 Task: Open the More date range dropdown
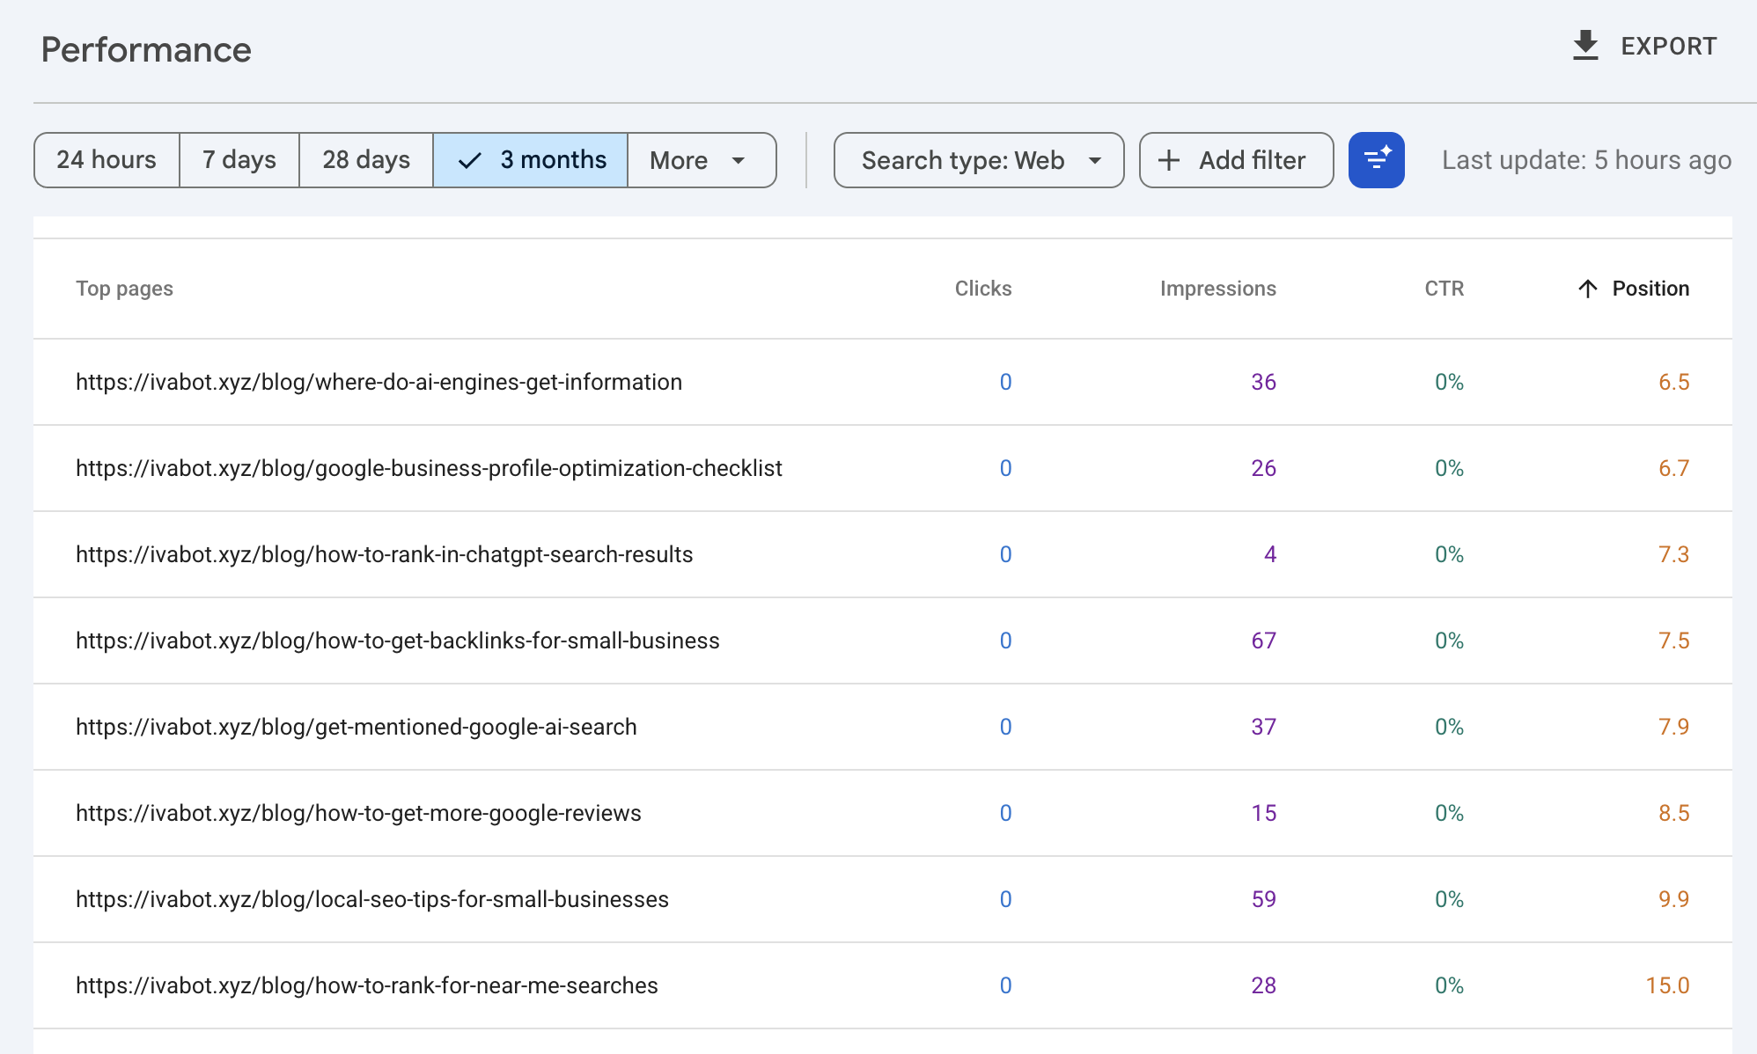tap(702, 160)
